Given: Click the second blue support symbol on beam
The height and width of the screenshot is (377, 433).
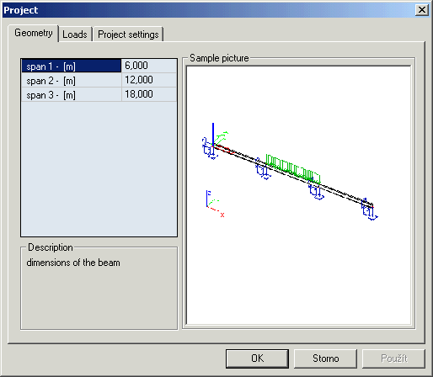Looking at the screenshot, I should click(x=263, y=171).
